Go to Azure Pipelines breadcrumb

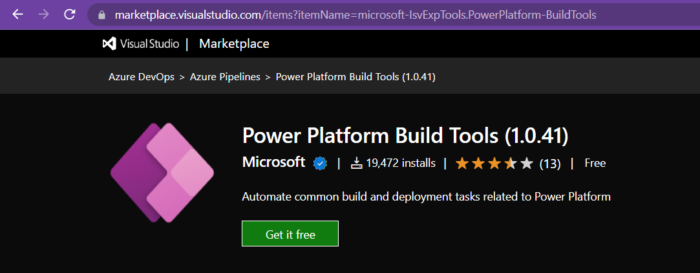tap(225, 77)
